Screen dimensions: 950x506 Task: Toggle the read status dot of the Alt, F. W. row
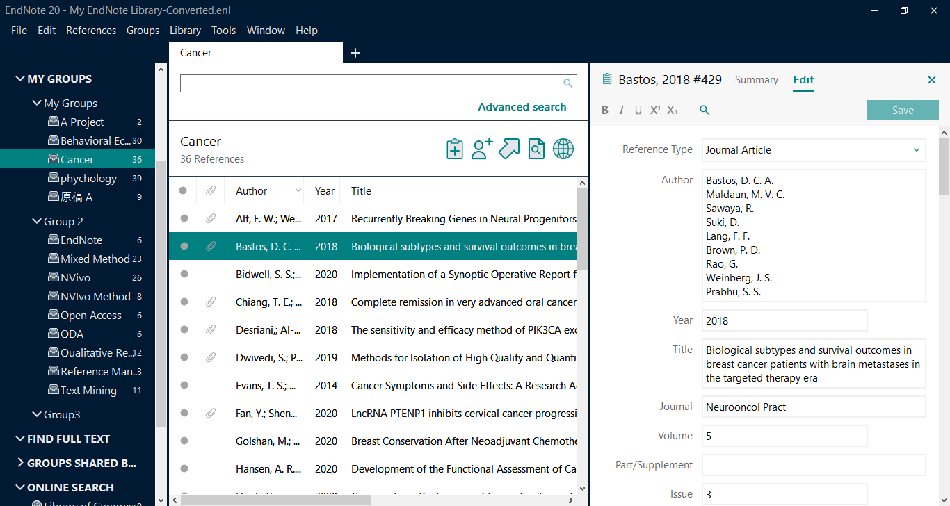coord(184,218)
